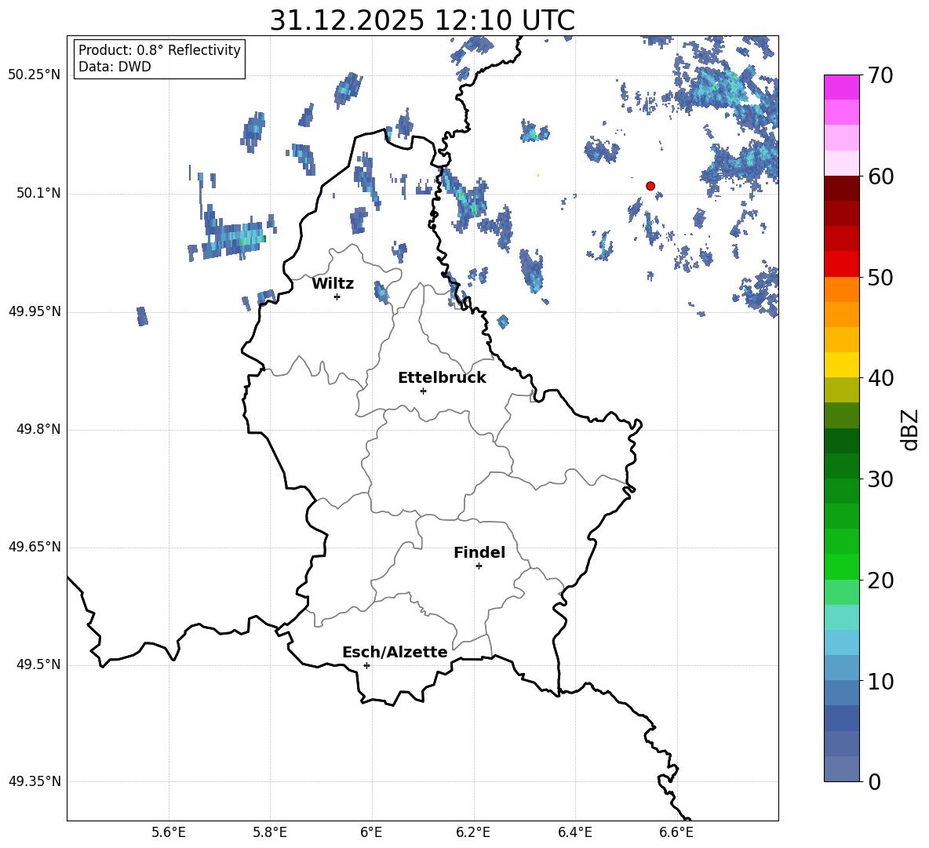Click the 30 tick label on colorbar
929x848 pixels.
[880, 479]
